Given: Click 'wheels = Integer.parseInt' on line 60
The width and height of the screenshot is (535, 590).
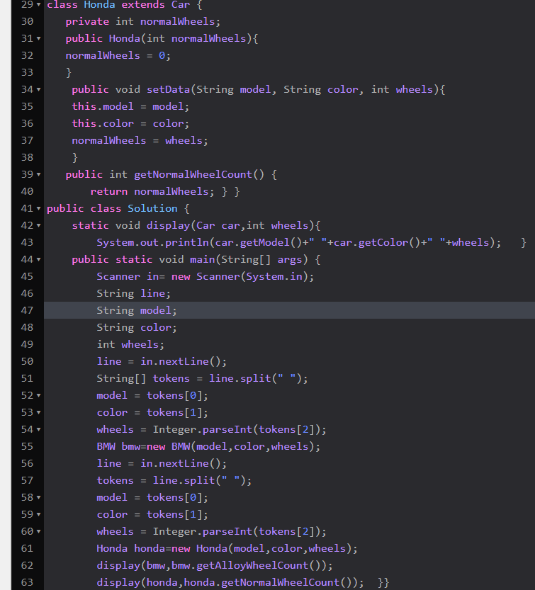Looking at the screenshot, I should pyautogui.click(x=212, y=531).
